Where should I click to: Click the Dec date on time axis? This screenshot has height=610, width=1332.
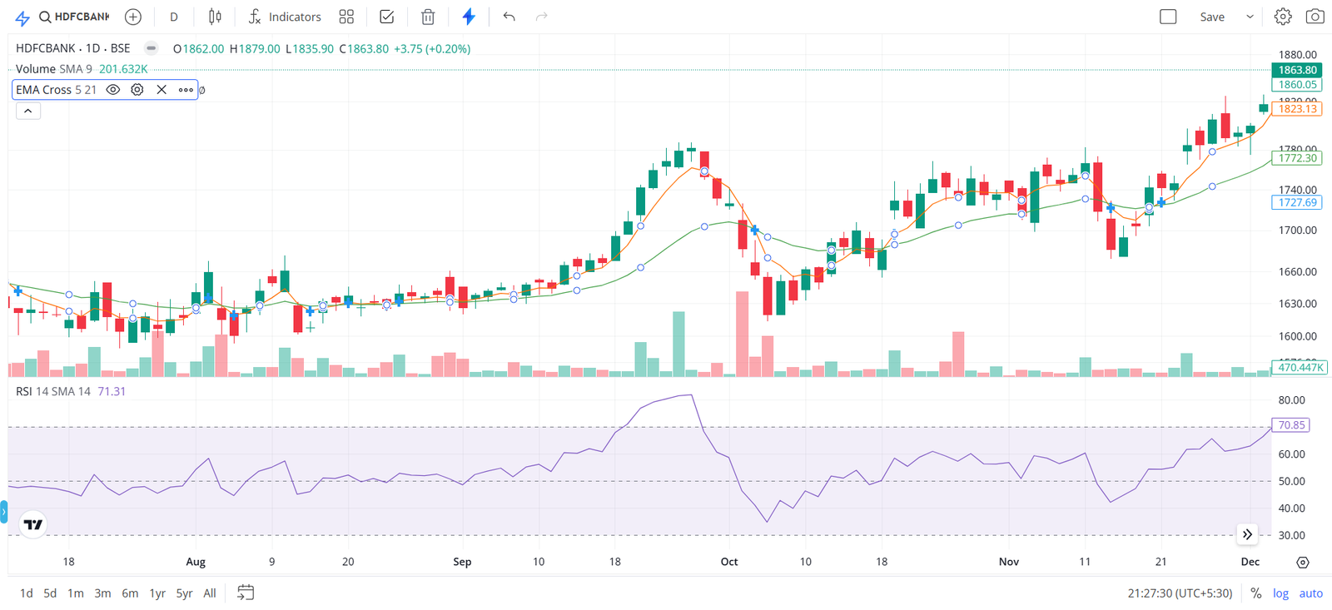click(1250, 562)
